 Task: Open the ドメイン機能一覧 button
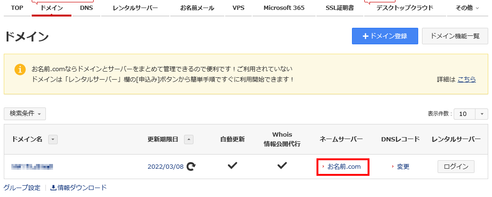click(455, 36)
